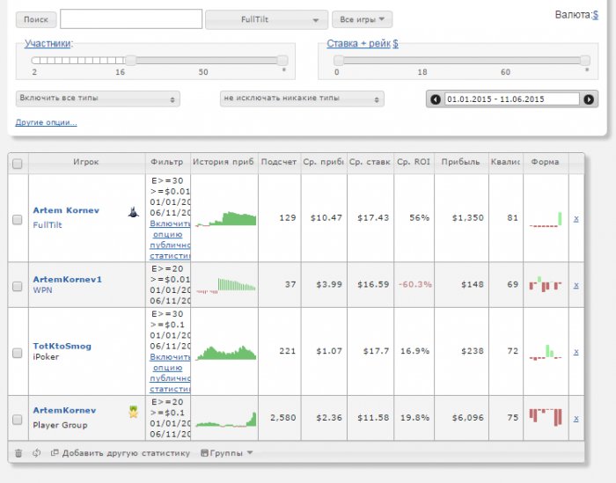Click the gold medal icon beside ArtemKornev
616x483 pixels.
pyautogui.click(x=134, y=412)
